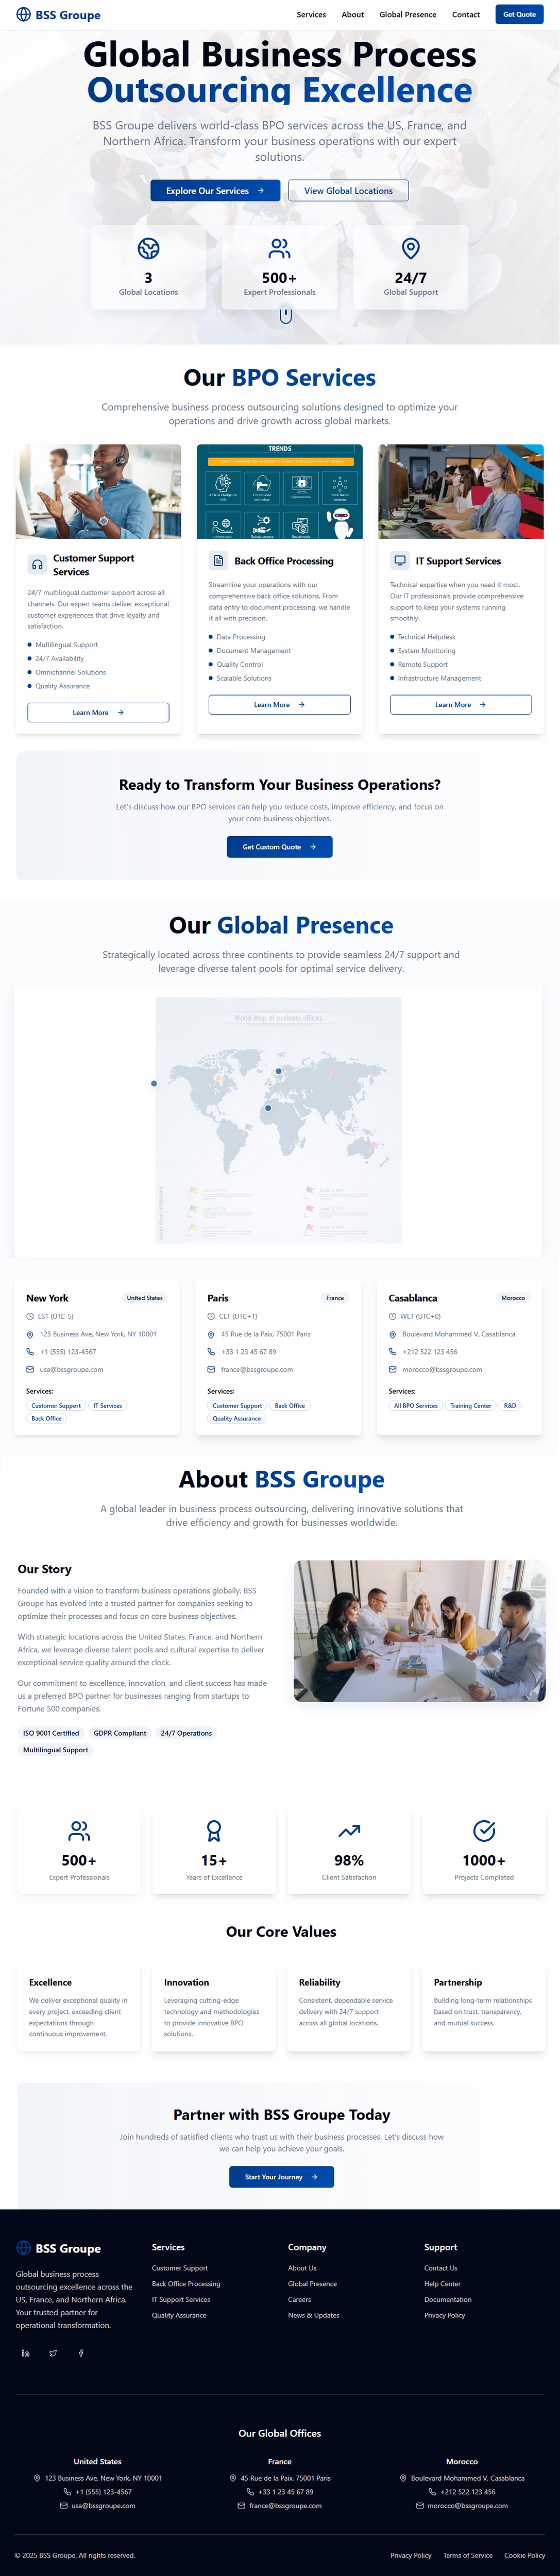560x2576 pixels.
Task: Click the mail icon beside usa@bssgroupe.com in New York card
Action: click(x=30, y=1370)
